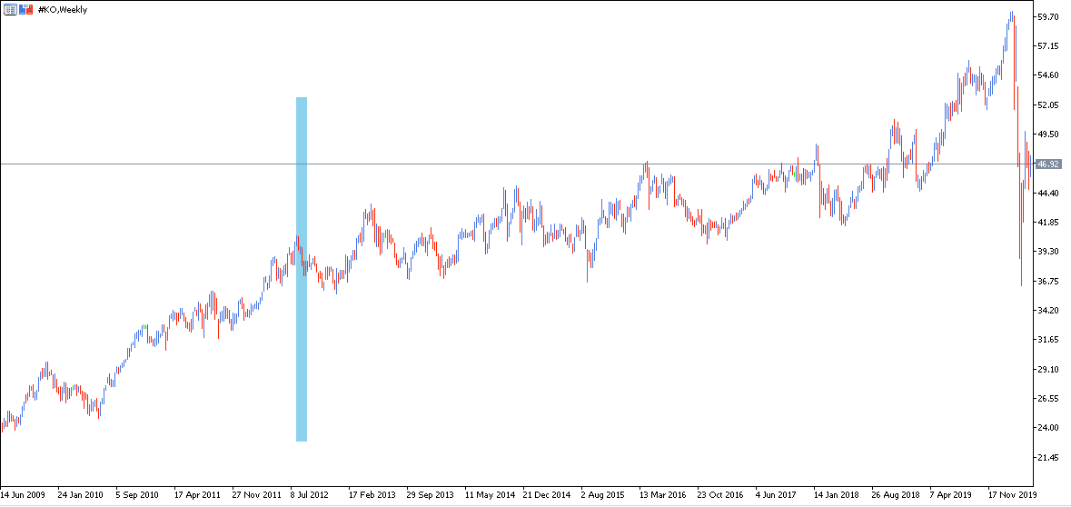Click the 8 Jul 2012 date label
This screenshot has height=507, width=1071.
(310, 493)
